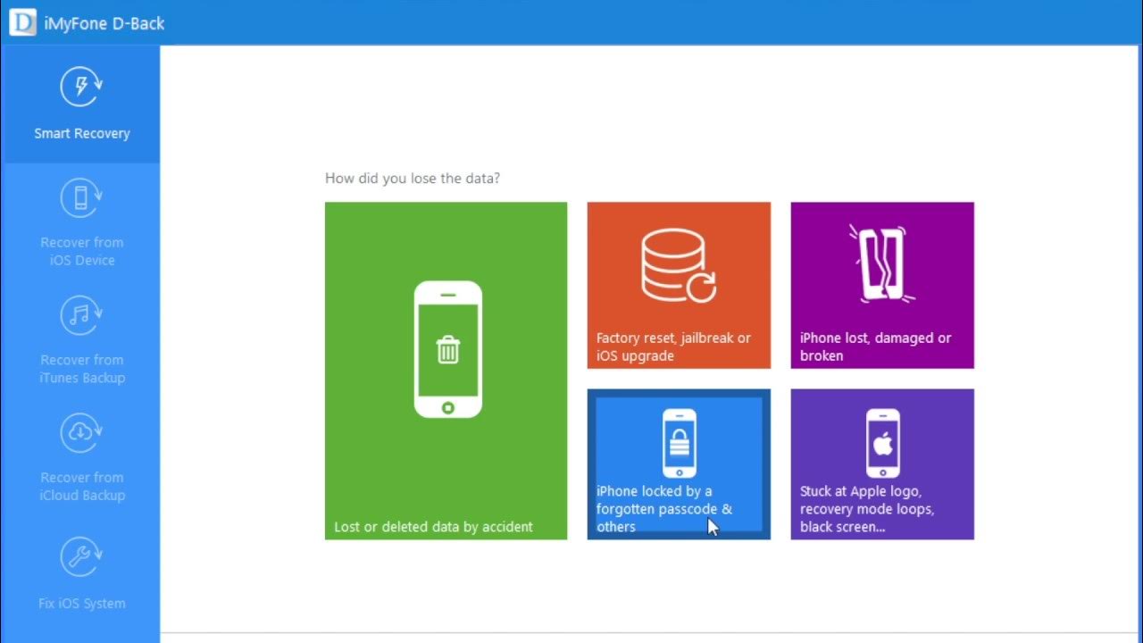Click the database restore icon in orange tile

(678, 264)
